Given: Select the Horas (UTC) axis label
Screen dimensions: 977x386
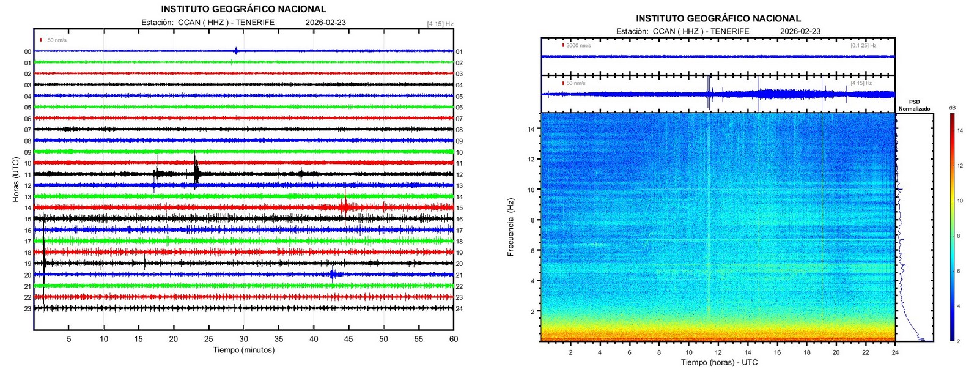Looking at the screenshot, I should [x=15, y=179].
